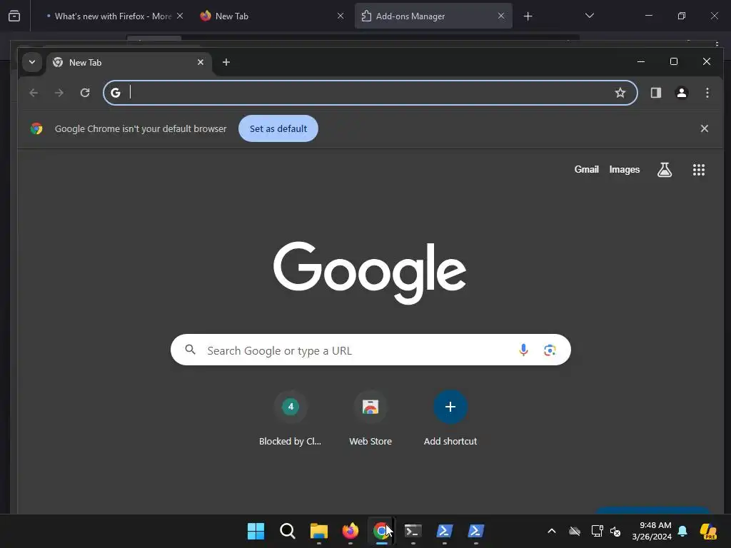The image size is (731, 548).
Task: Open File Explorer from the taskbar
Action: (319, 531)
